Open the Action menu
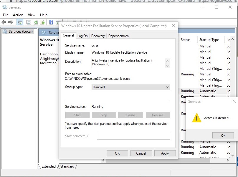 [x=18, y=15]
